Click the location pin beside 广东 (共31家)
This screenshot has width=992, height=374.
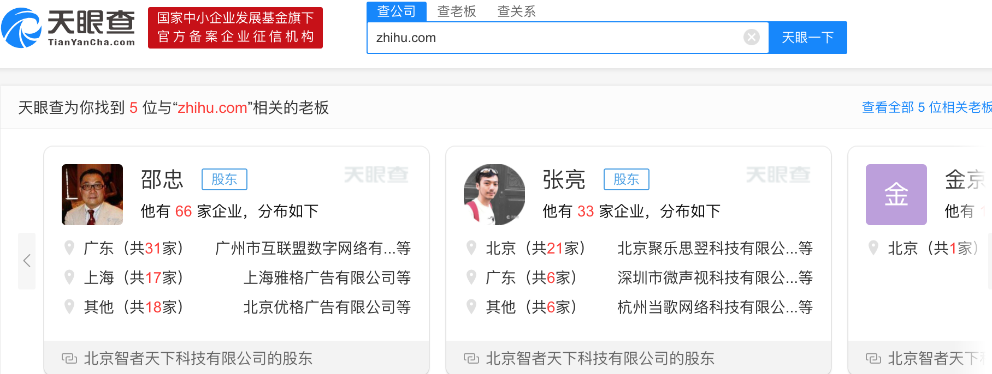(69, 248)
